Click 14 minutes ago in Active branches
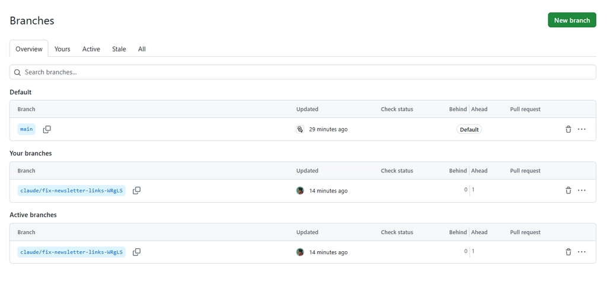This screenshot has height=285, width=607. 328,252
